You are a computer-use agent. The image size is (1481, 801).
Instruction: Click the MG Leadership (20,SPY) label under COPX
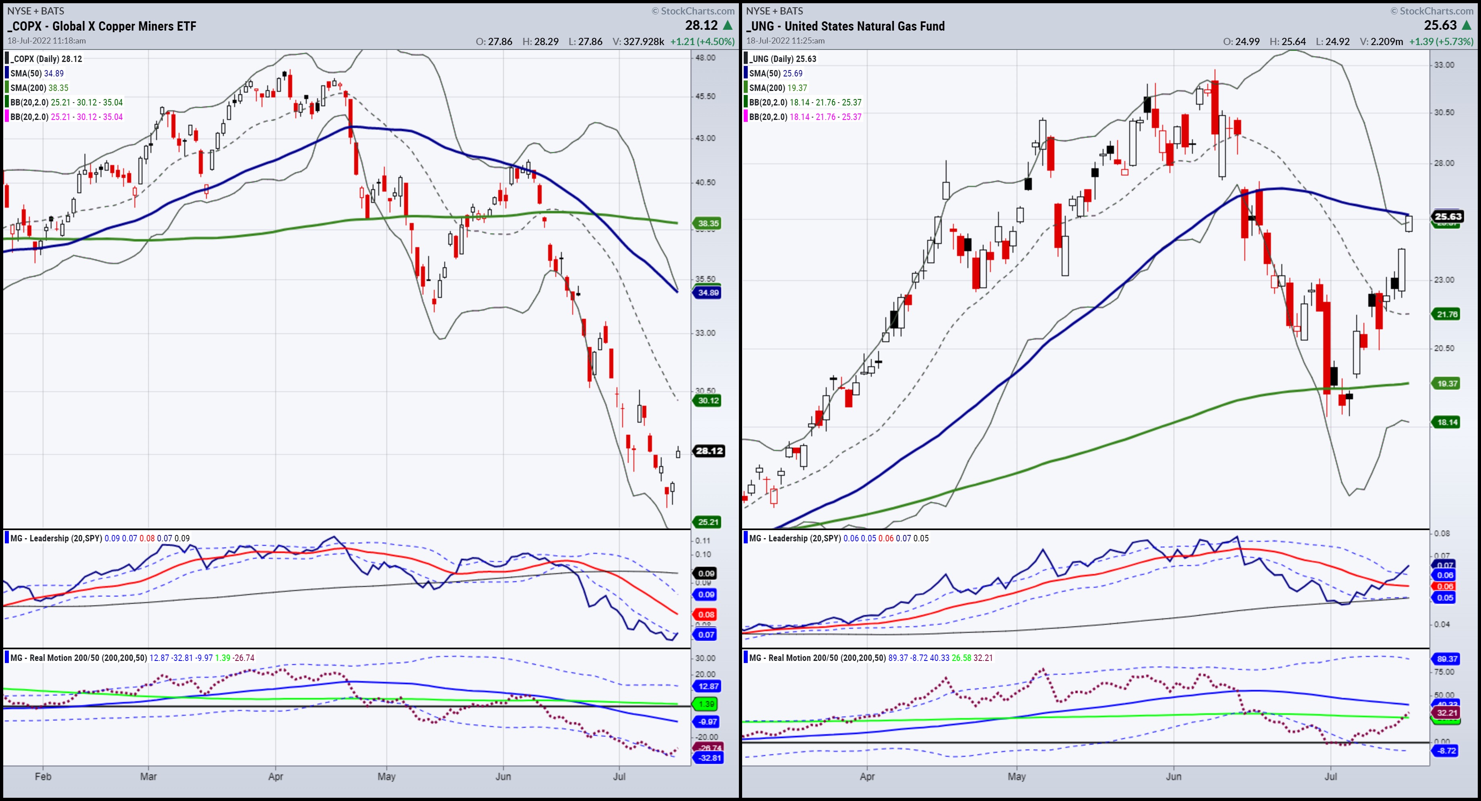56,538
